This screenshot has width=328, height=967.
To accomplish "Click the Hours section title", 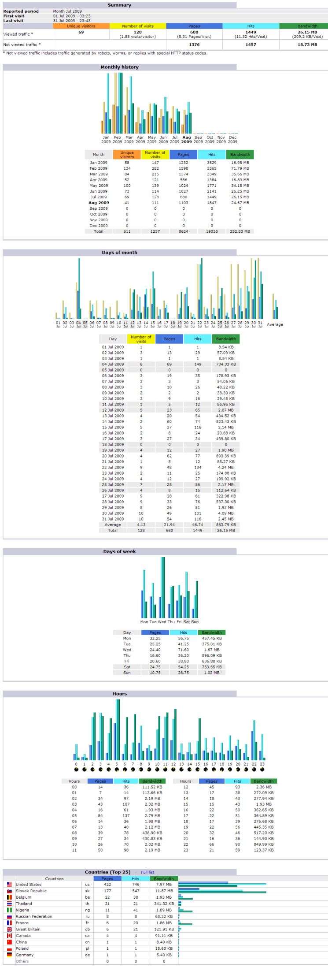I will pyautogui.click(x=119, y=694).
